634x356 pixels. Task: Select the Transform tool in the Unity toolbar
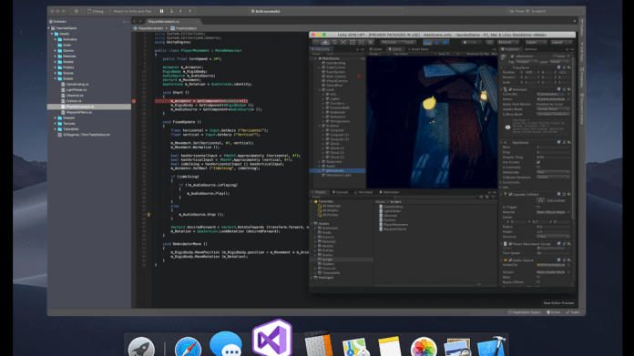pyautogui.click(x=362, y=42)
